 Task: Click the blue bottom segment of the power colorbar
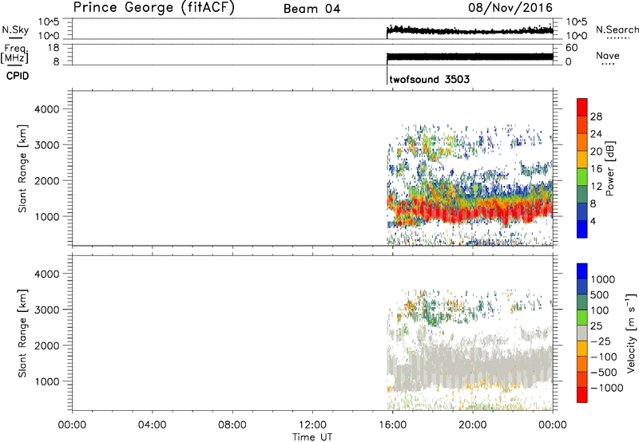click(582, 229)
